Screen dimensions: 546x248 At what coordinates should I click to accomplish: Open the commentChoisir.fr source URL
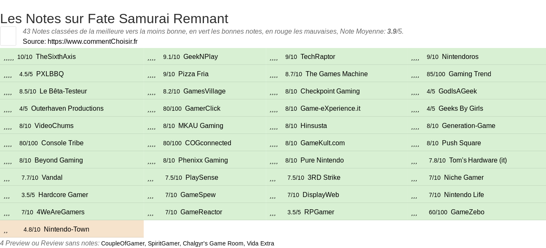tap(93, 41)
